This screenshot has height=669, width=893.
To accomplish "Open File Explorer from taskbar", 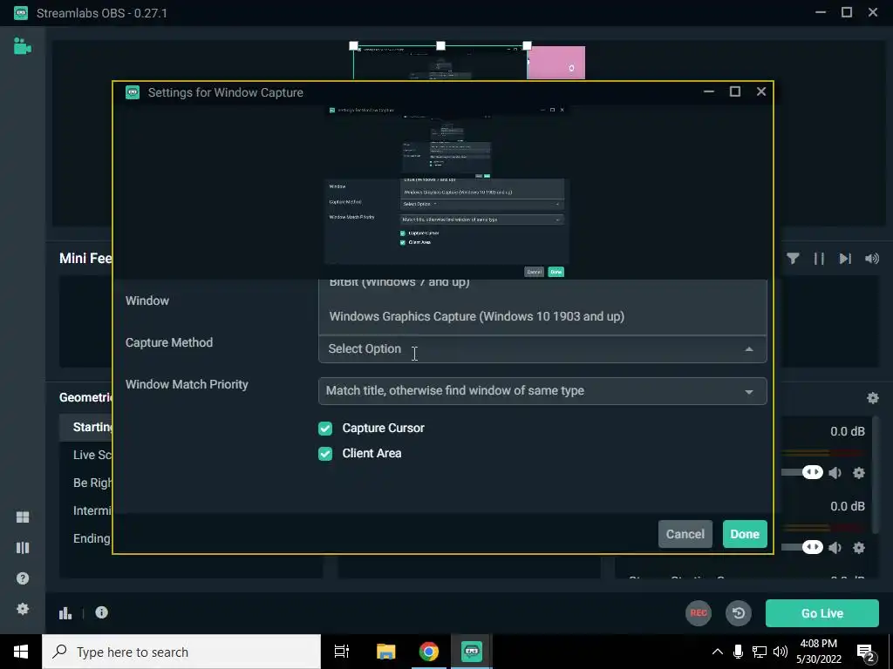I will tap(385, 652).
